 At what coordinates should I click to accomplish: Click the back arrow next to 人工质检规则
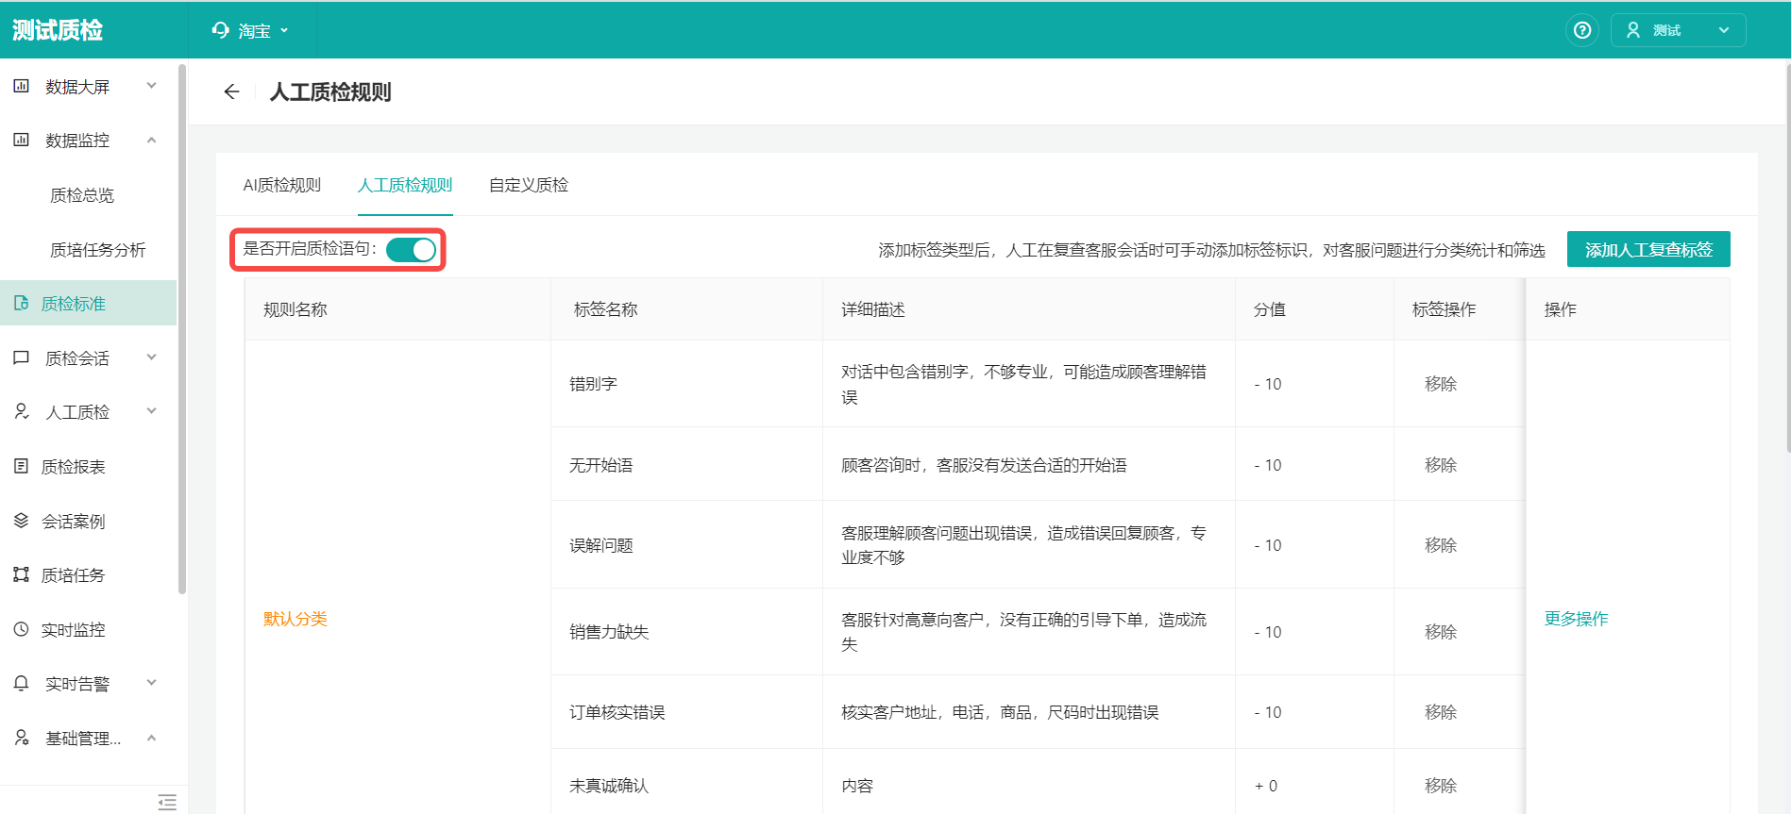coord(231,91)
